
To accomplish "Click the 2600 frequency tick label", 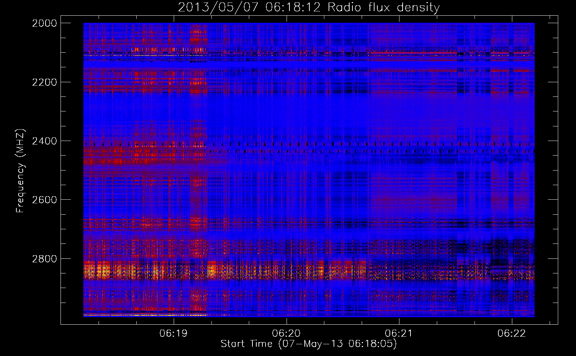I will click(44, 200).
